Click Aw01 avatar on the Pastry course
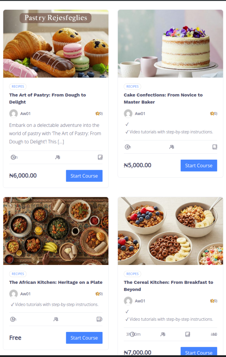226x357 pixels. (14, 114)
